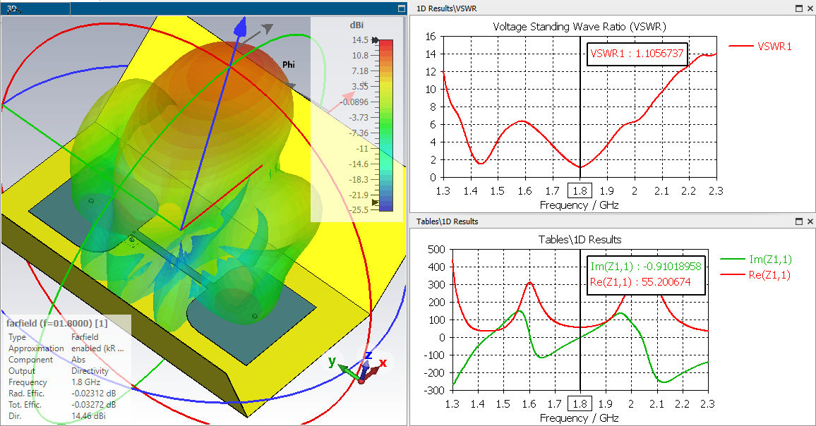The width and height of the screenshot is (816, 426).
Task: Maximize the VSWR results window
Action: tap(799, 8)
